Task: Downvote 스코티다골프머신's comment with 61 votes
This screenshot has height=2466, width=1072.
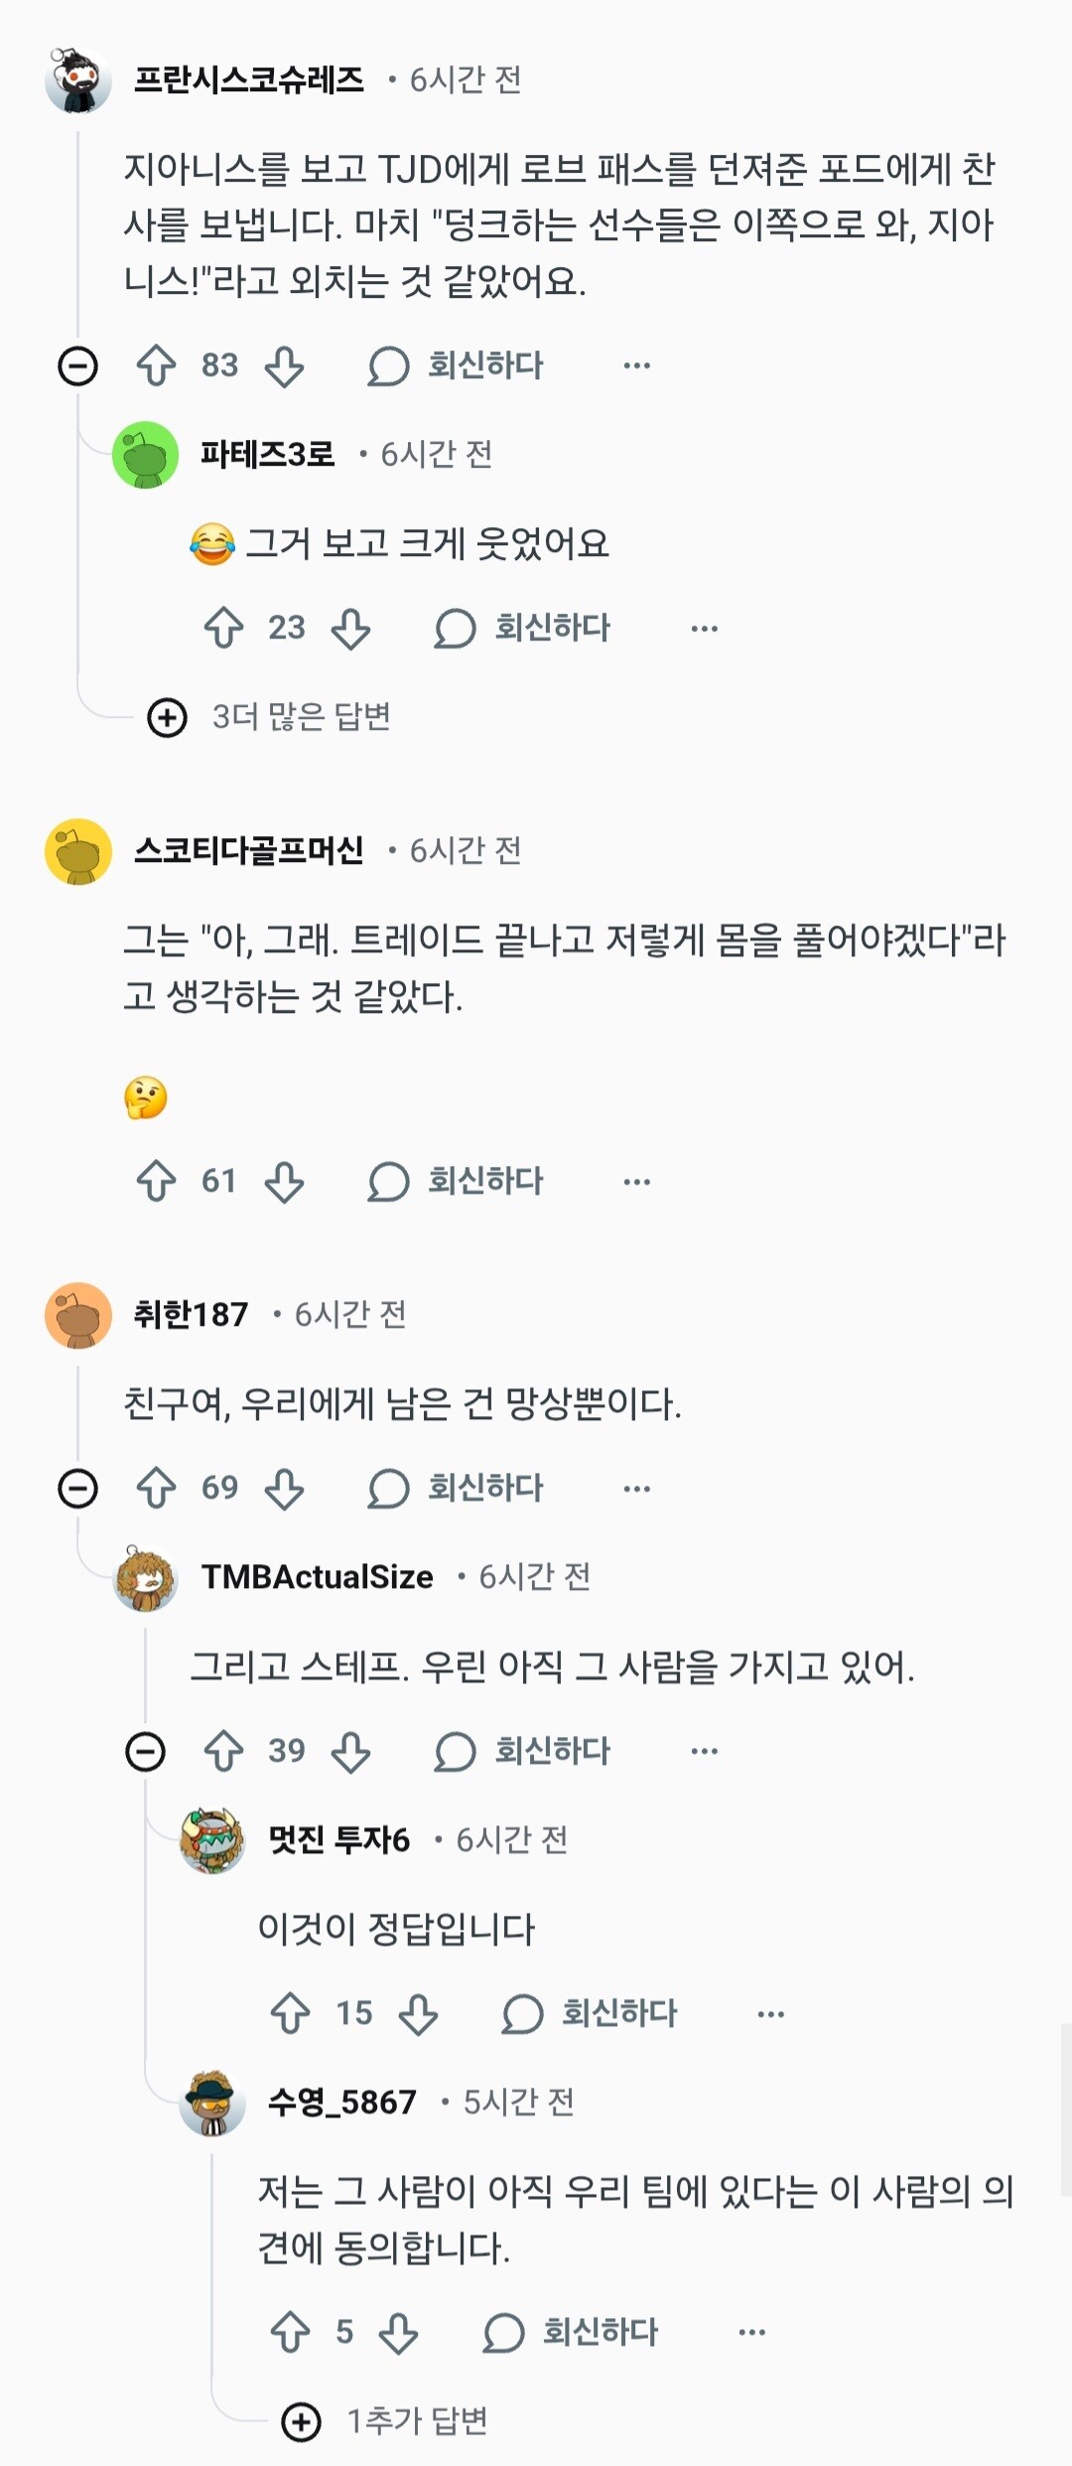Action: pos(284,1181)
